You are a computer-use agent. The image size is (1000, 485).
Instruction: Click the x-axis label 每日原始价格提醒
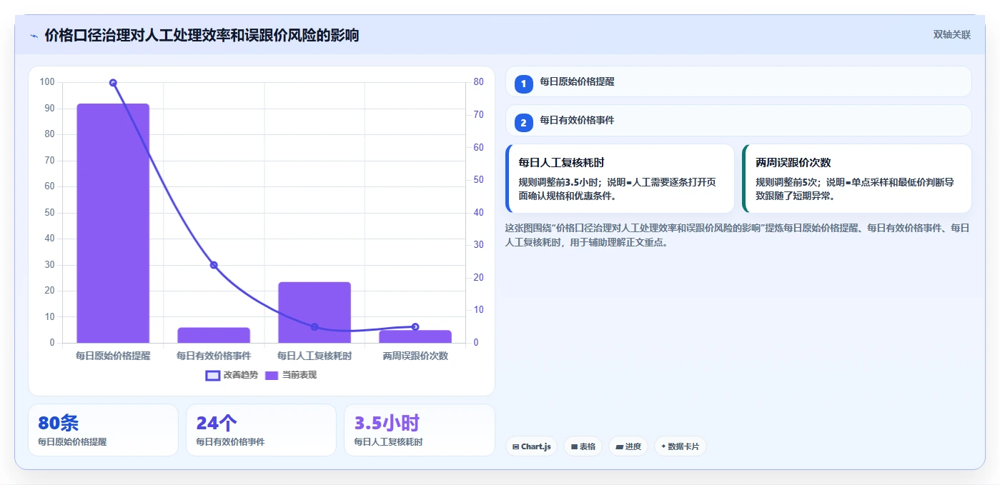tap(113, 356)
